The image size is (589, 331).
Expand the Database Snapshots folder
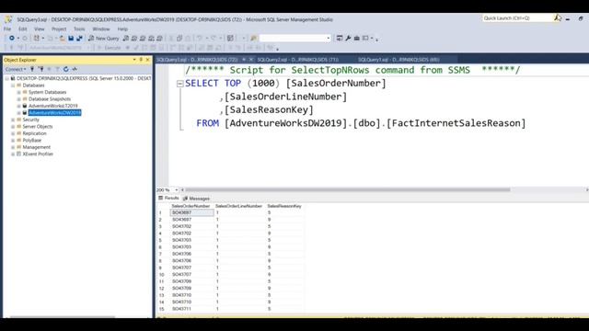click(18, 99)
